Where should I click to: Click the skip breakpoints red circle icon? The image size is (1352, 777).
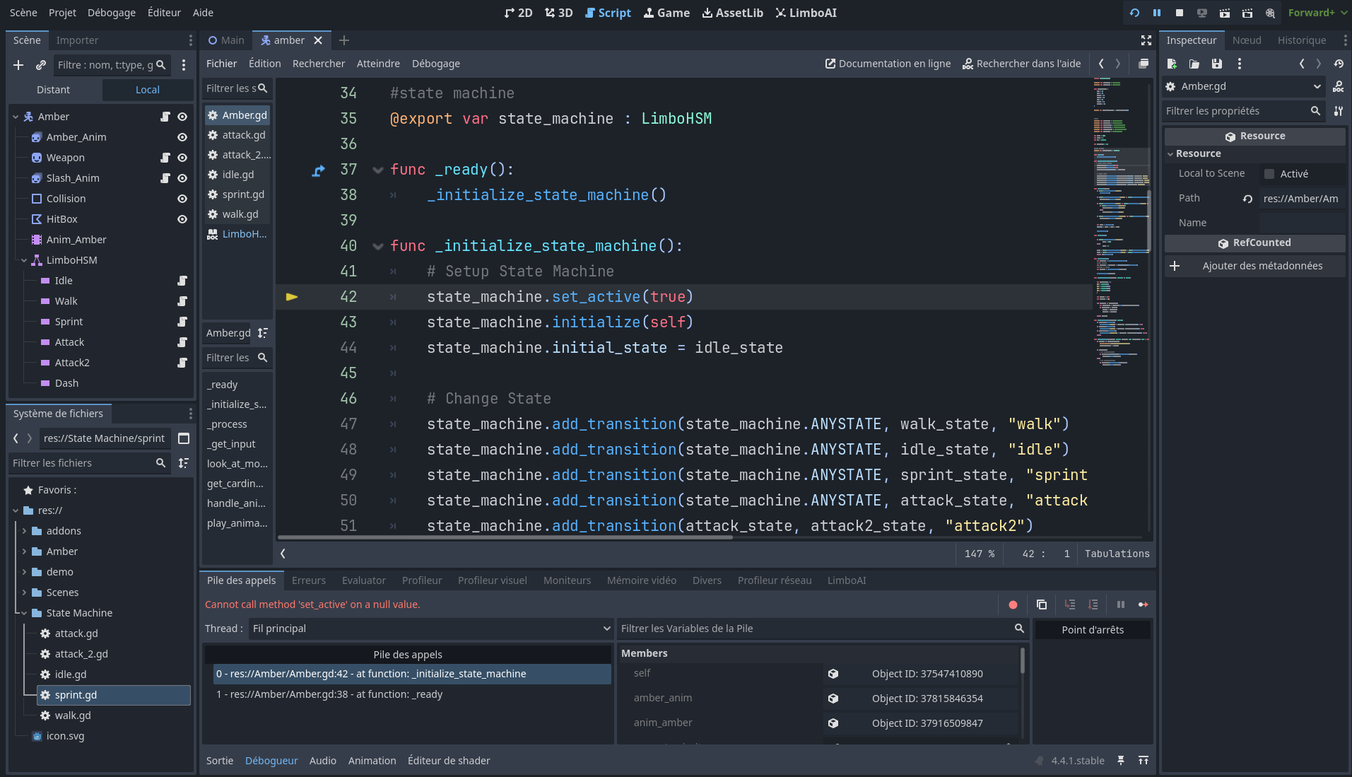pyautogui.click(x=1013, y=604)
